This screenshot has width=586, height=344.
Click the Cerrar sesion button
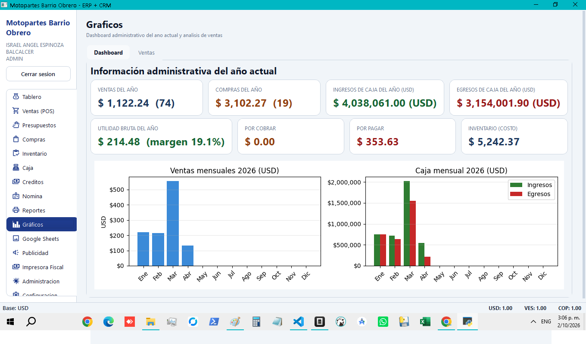coord(38,74)
